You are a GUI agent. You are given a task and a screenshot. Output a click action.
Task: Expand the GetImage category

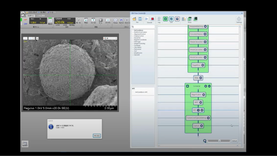click(x=133, y=42)
